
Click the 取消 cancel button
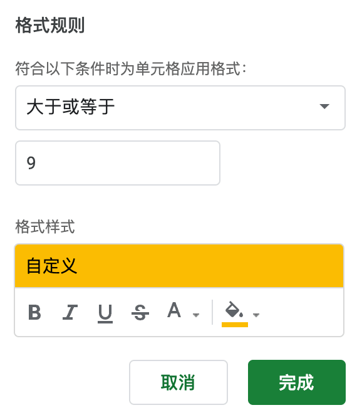pyautogui.click(x=178, y=382)
